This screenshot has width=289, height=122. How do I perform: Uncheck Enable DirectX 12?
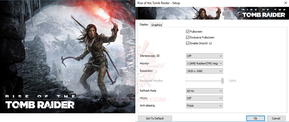pyautogui.click(x=188, y=43)
